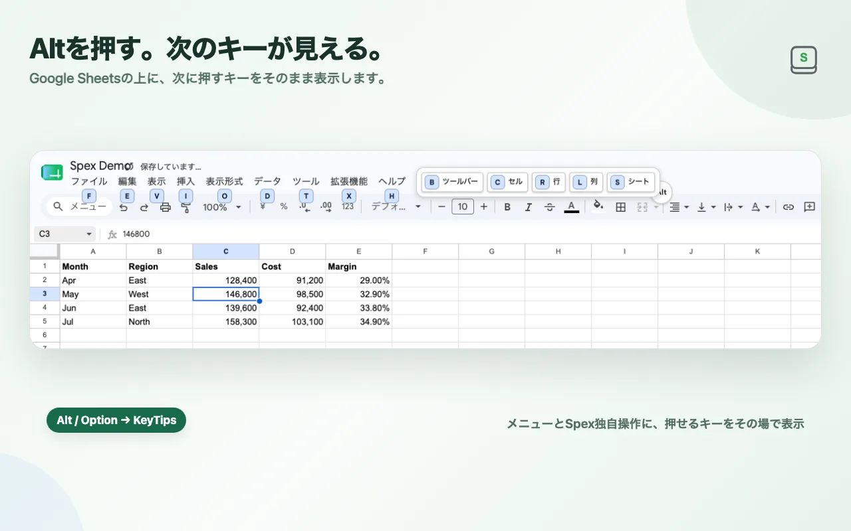Screen dimensions: 851x531
Task: Open the font family dropdown (デフォ...)
Action: (396, 206)
